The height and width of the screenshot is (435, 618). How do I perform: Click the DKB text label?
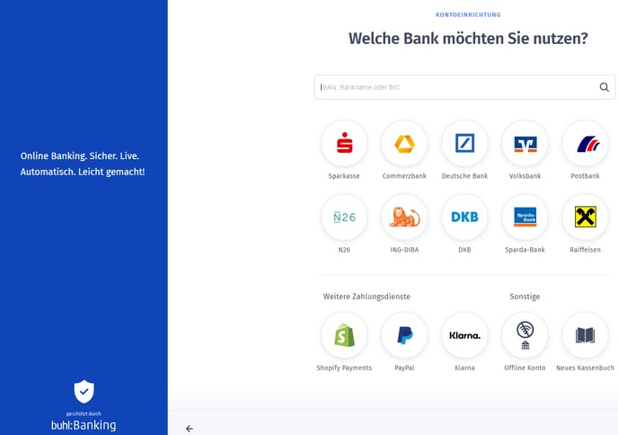point(464,250)
